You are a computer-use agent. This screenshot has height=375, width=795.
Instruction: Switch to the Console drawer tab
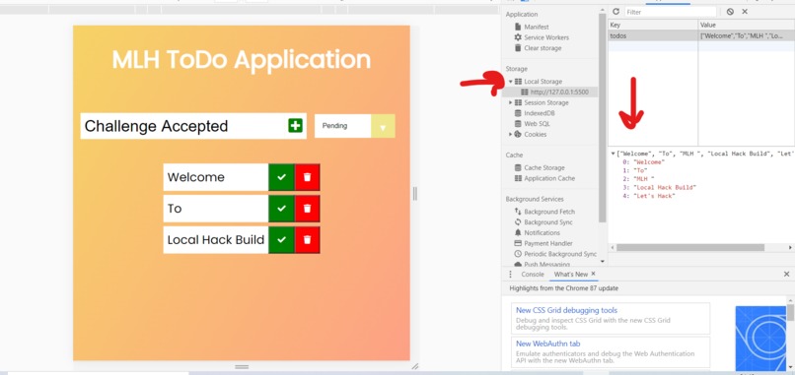point(533,275)
